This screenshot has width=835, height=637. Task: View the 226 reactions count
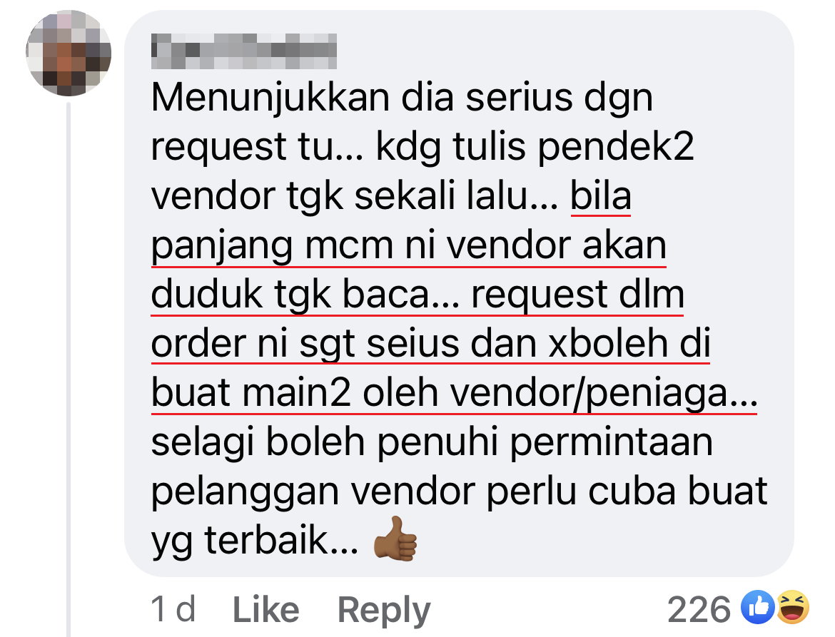(x=699, y=609)
